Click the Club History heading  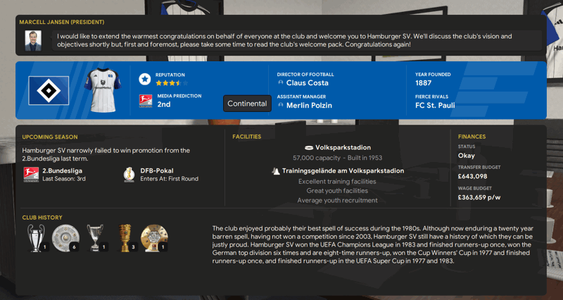[x=42, y=218]
